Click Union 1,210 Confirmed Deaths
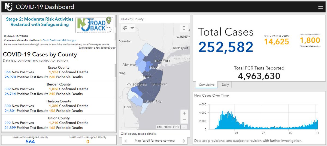 (69, 123)
